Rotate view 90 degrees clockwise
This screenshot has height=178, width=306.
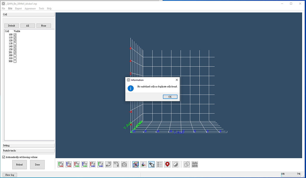pyautogui.click(x=116, y=164)
